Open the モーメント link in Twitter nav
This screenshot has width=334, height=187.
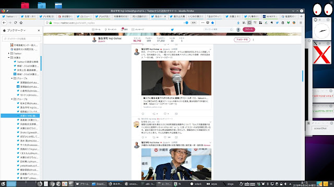(111, 30)
